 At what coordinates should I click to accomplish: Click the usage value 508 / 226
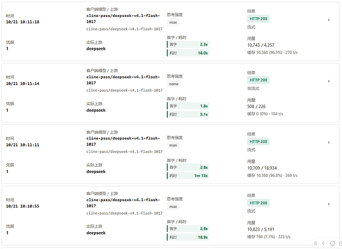pyautogui.click(x=256, y=107)
